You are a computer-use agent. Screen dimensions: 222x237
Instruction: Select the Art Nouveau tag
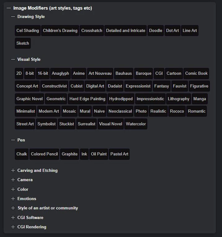tap(100, 74)
